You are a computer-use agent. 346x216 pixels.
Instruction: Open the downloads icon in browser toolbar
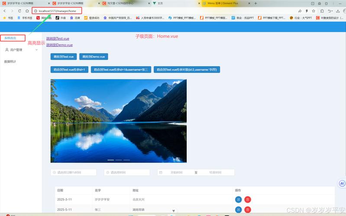coord(338,11)
